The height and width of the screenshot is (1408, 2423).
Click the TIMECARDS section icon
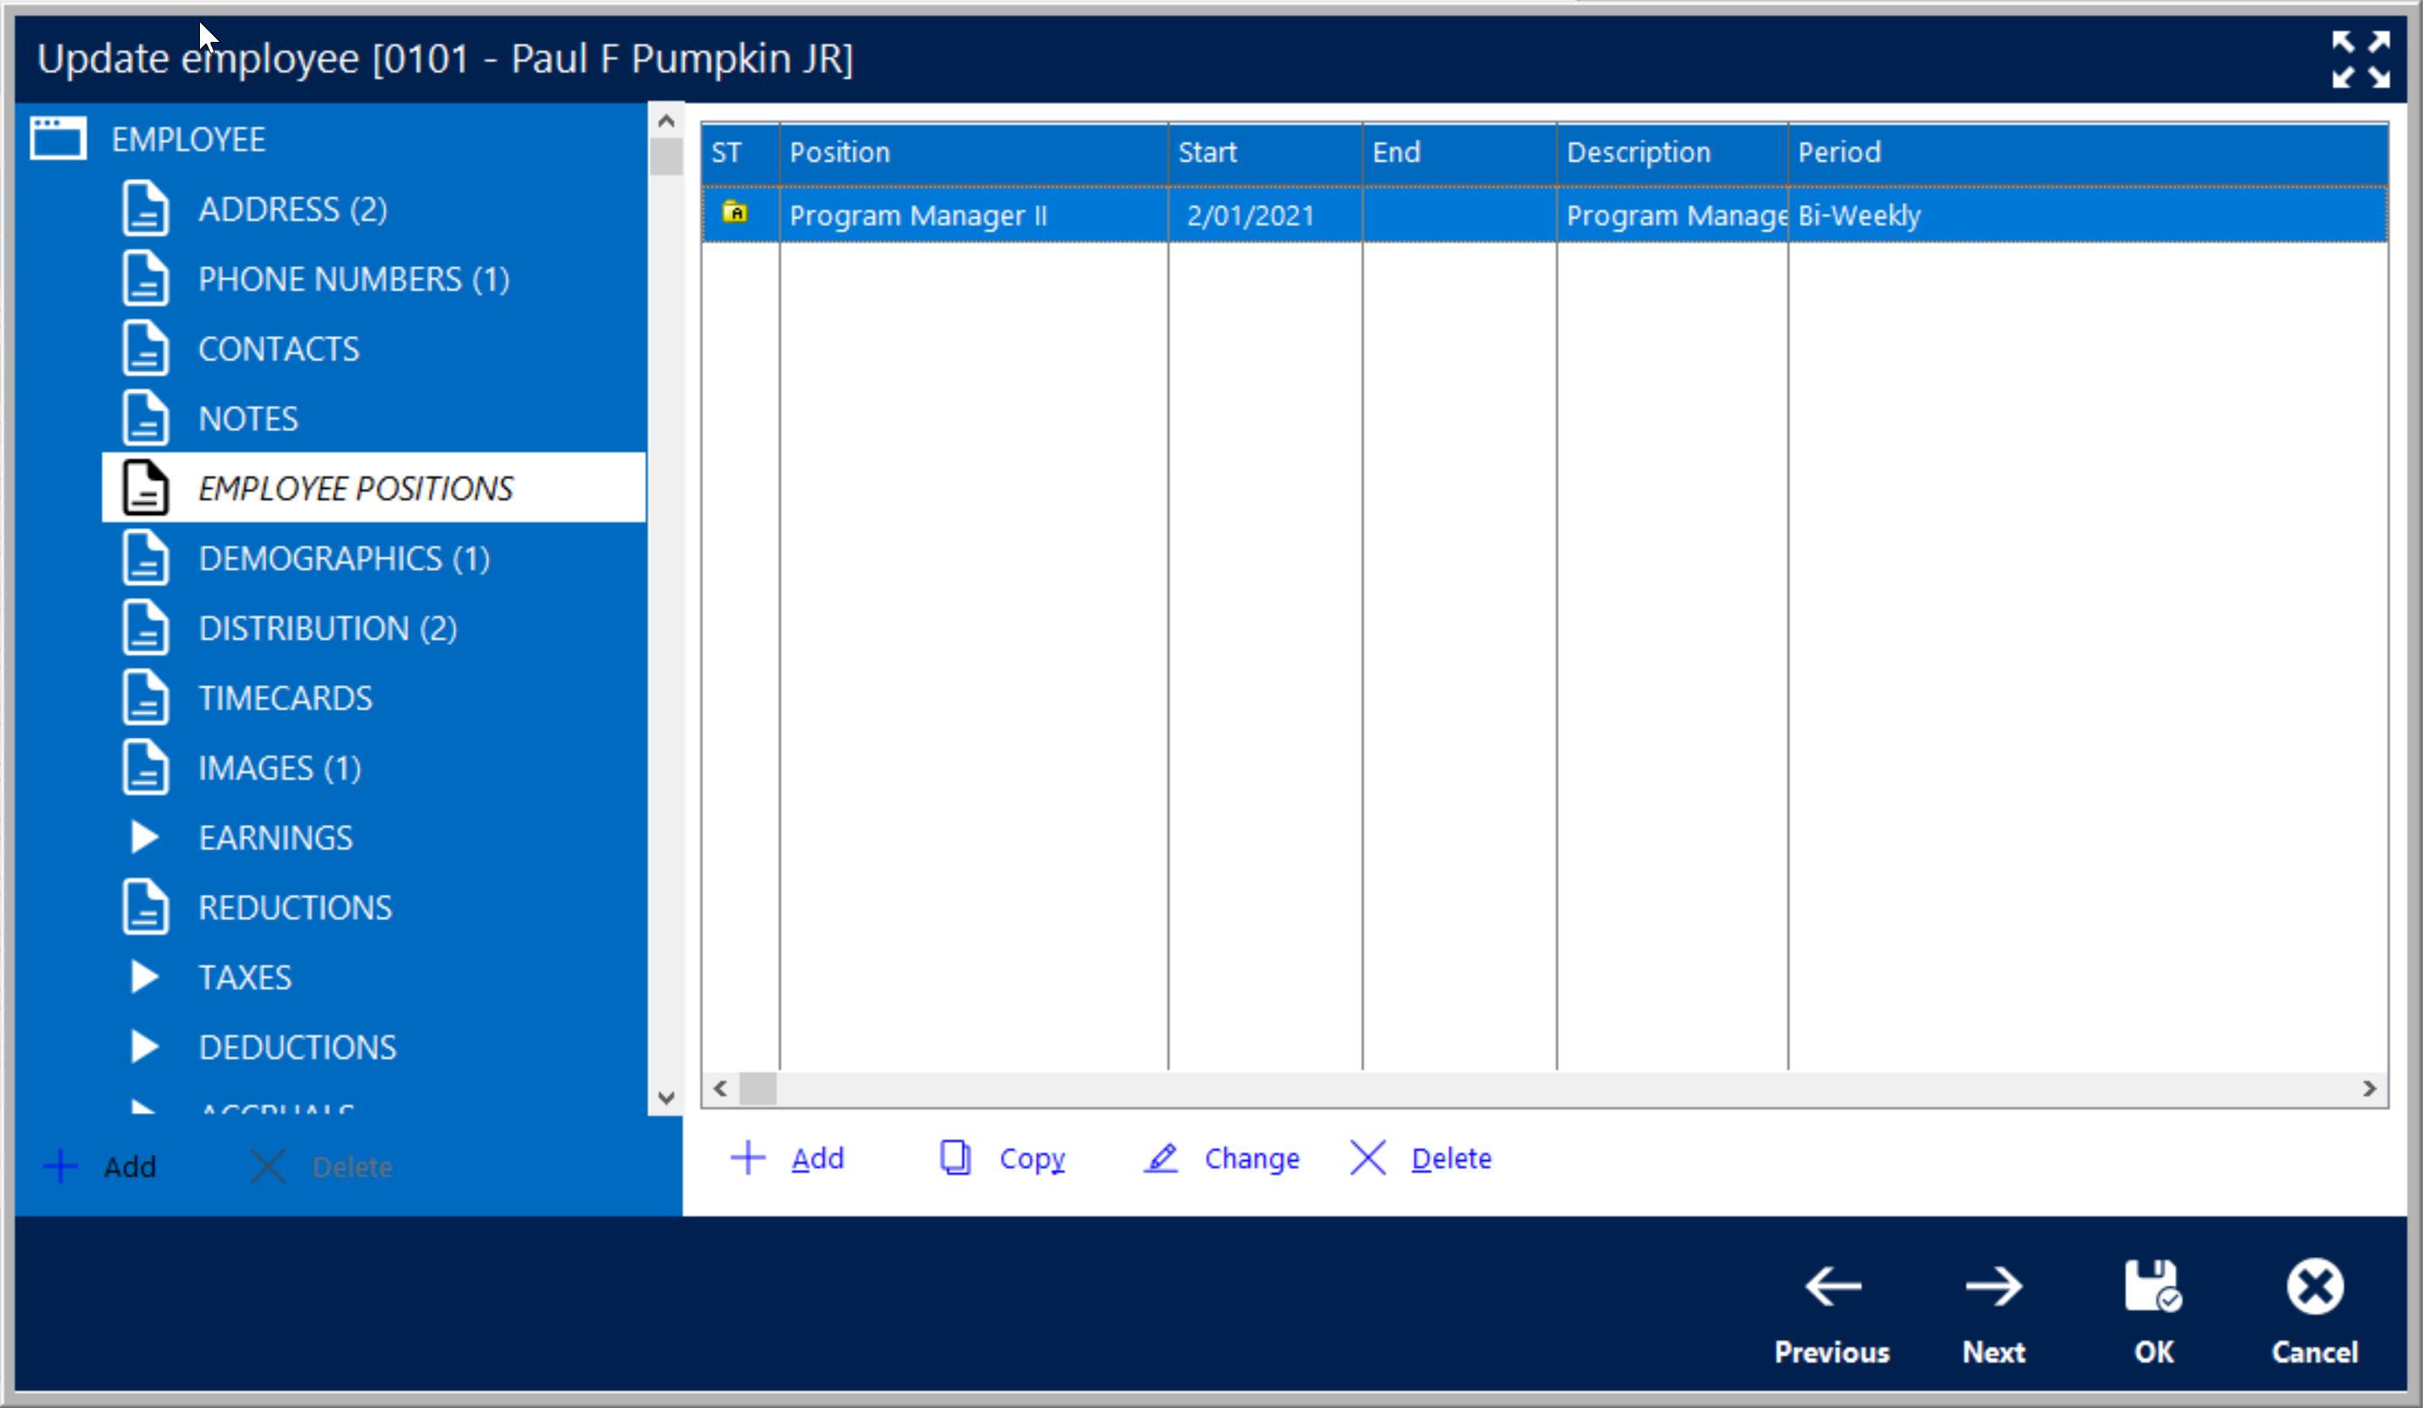[146, 696]
